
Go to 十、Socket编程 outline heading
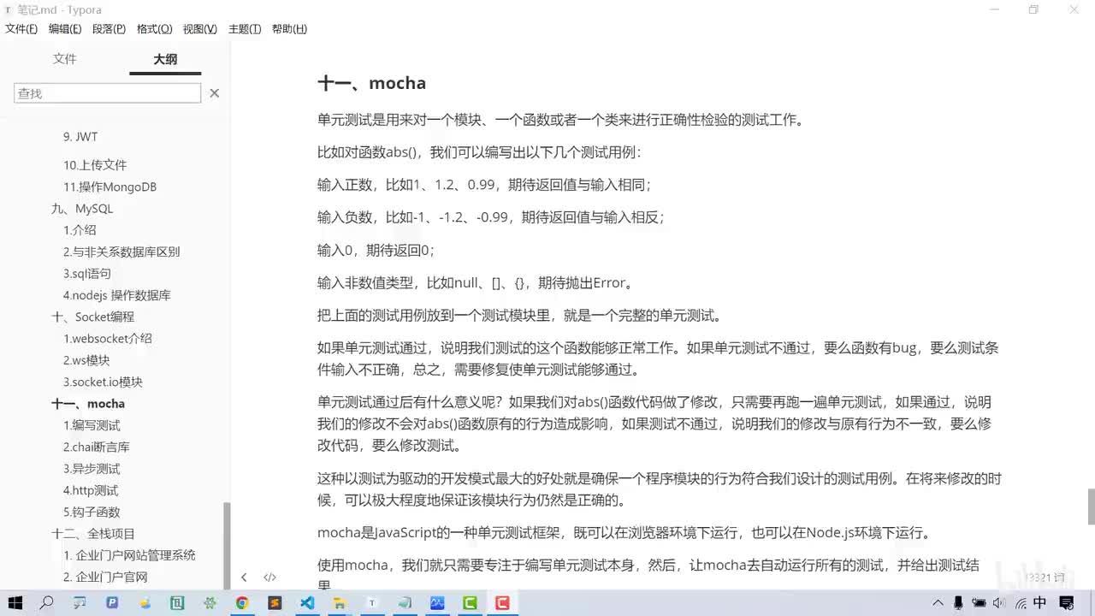(92, 317)
